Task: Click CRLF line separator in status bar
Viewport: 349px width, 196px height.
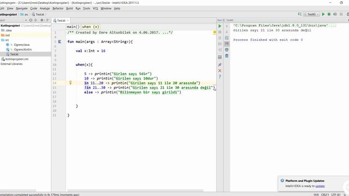Action: point(325,195)
